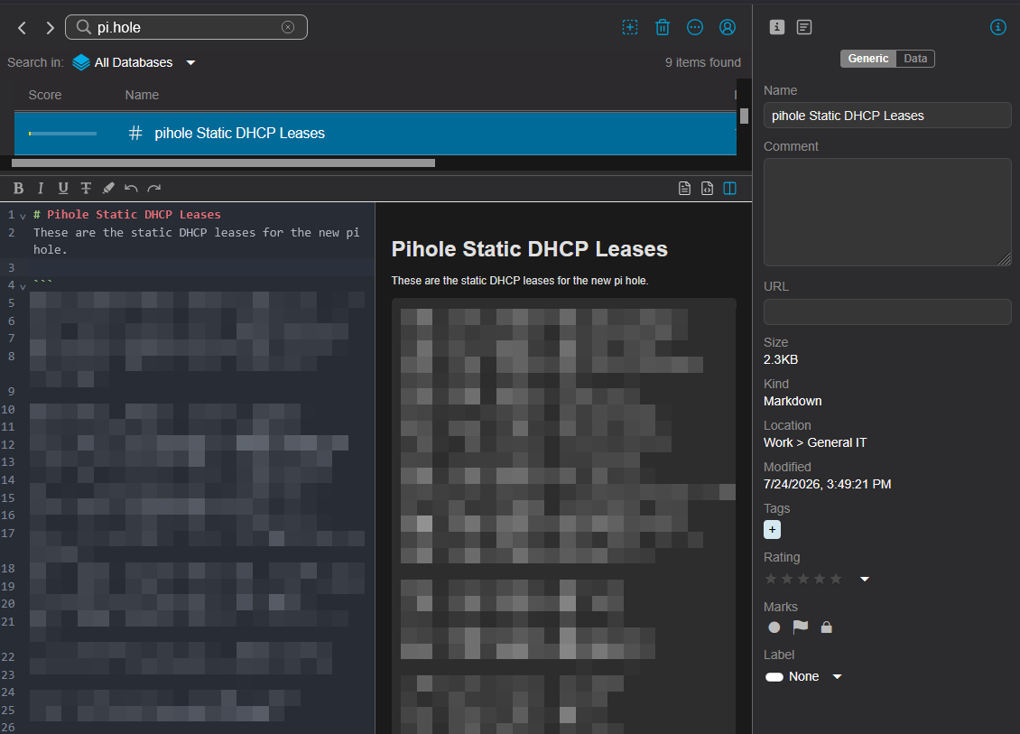
Task: Open the user account icon
Action: pos(728,27)
